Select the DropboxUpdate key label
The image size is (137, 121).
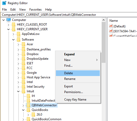click(38, 59)
